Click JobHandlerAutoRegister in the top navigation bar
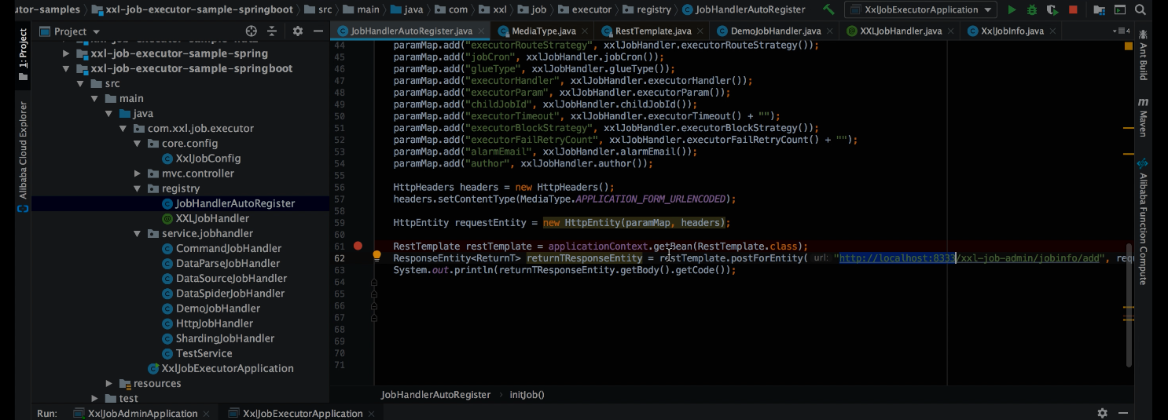The height and width of the screenshot is (420, 1168). 744,10
